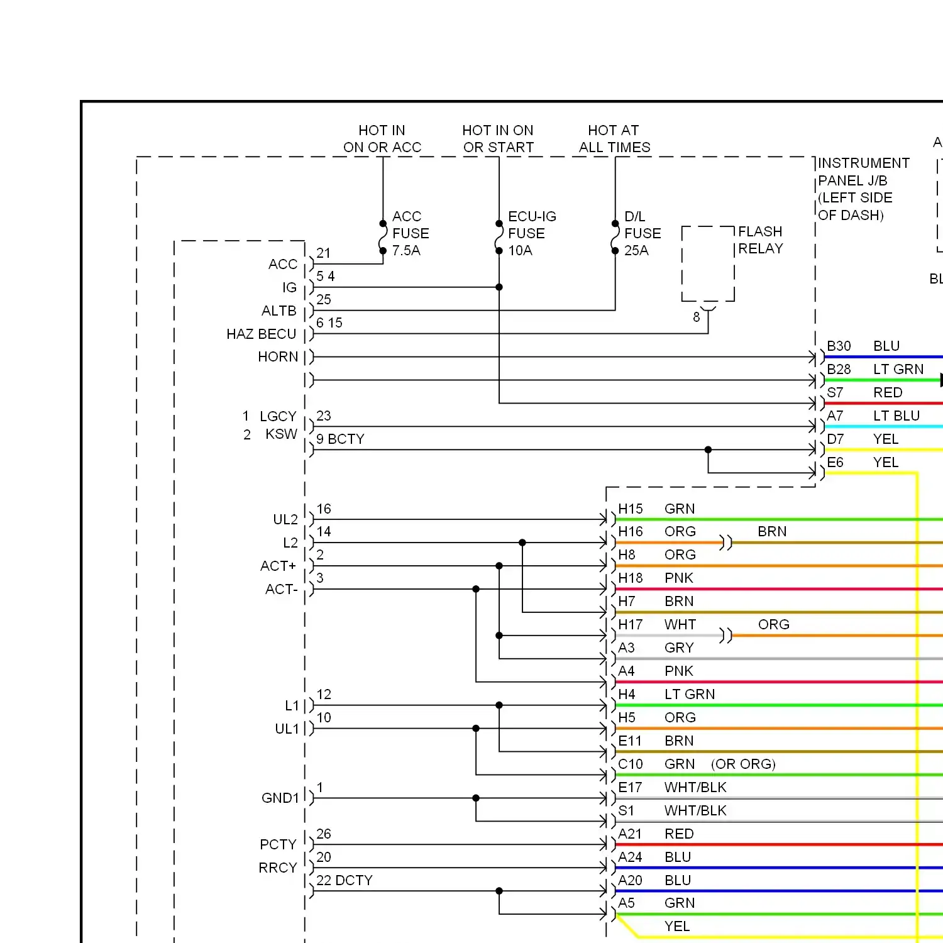Click the ALTB terminal 25 number

coord(323,299)
